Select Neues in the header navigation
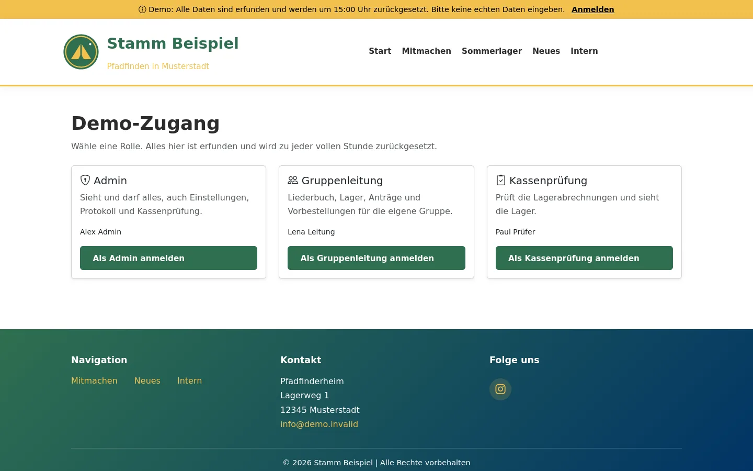Viewport: 753px width, 471px height. coord(546,51)
